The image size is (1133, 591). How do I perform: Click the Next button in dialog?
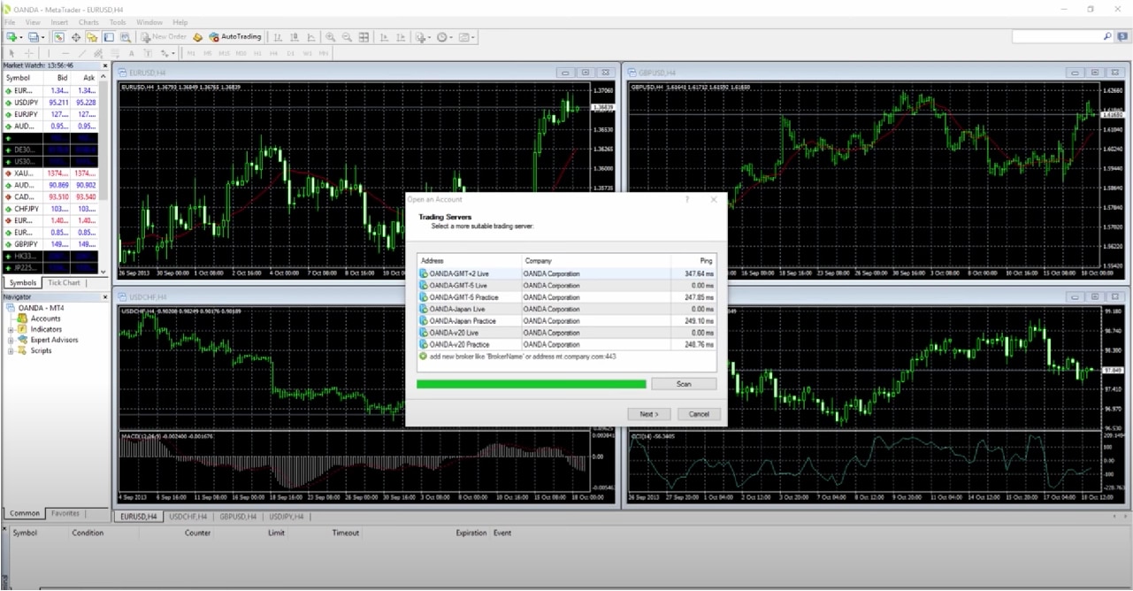[649, 414]
